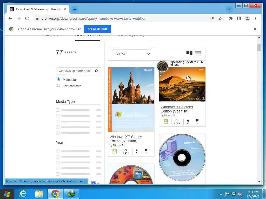Show hidden tray icons arrow
The height and width of the screenshot is (199, 266).
point(221,194)
